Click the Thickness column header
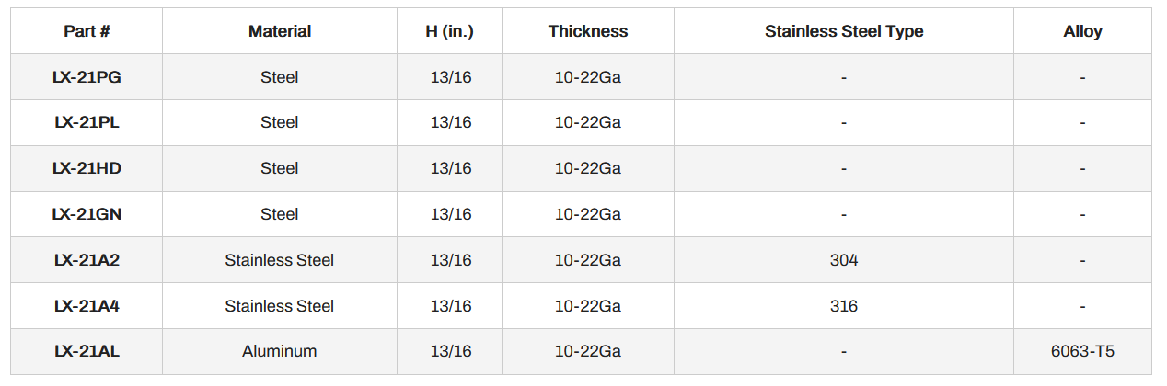 pos(588,31)
